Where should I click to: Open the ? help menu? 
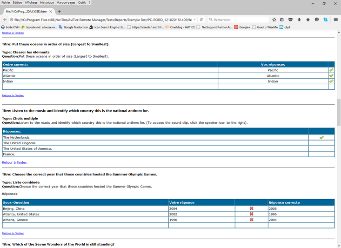89,3
